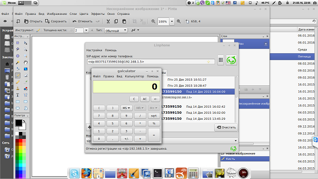
Task: Open galculator's "Калькулятор" menu
Action: click(135, 76)
